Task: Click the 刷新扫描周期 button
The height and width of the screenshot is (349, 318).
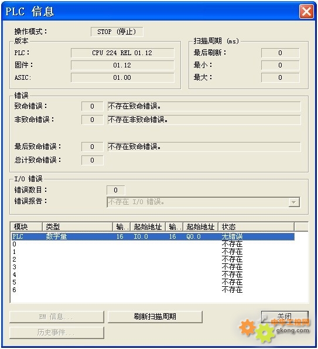Action: (155, 317)
